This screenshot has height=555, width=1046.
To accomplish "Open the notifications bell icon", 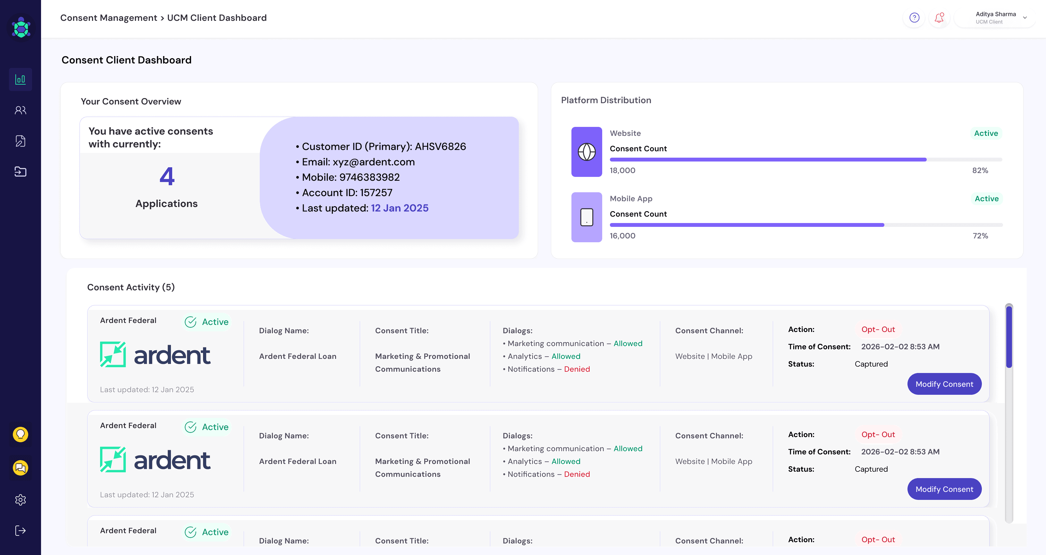I will [x=939, y=18].
